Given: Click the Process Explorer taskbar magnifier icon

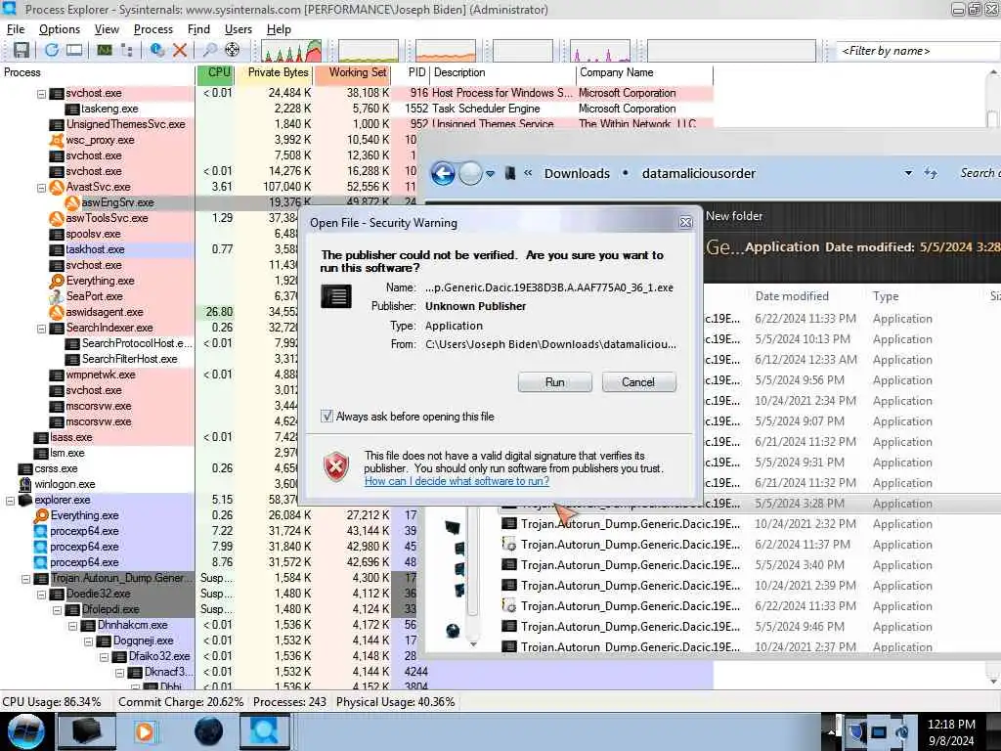Looking at the screenshot, I should tap(264, 731).
